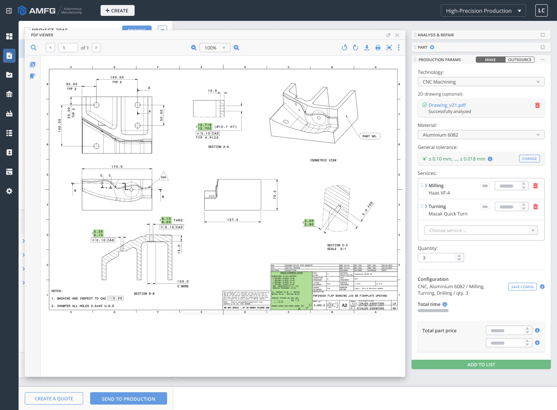Toggle the Turning service switch
The width and height of the screenshot is (557, 410).
tap(485, 207)
